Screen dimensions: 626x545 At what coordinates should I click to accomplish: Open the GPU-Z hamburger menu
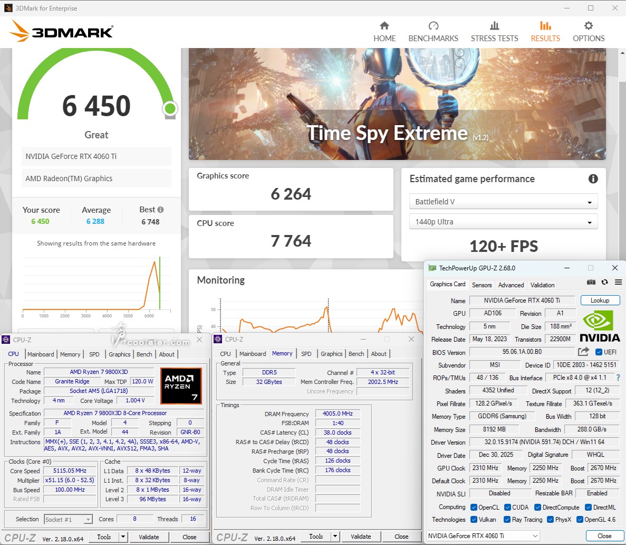pos(618,283)
